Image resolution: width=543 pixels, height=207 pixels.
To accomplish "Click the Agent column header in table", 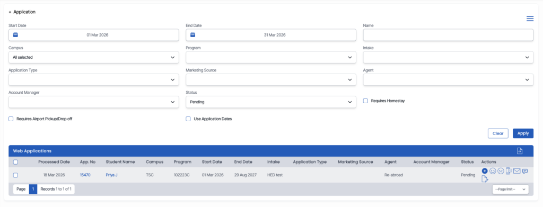I will click(390, 161).
